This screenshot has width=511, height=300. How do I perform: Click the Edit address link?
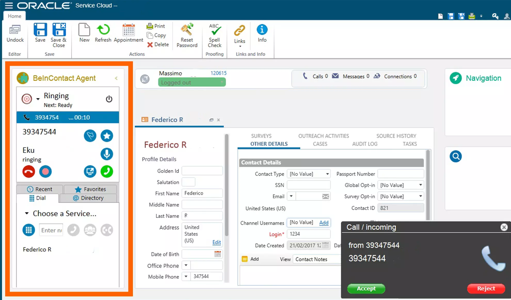click(216, 242)
